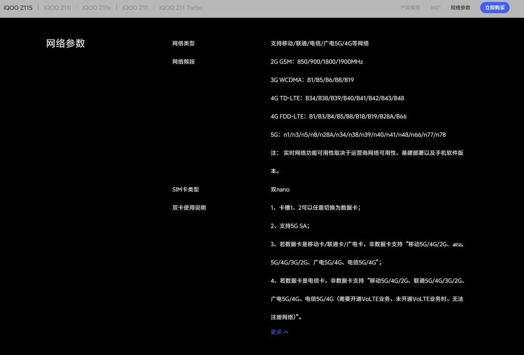Open the iQOO Z11 Turbo tab
This screenshot has width=524, height=355.
181,8
